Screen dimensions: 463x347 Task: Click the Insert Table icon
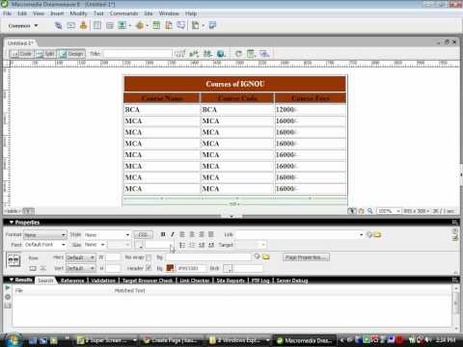click(x=97, y=26)
